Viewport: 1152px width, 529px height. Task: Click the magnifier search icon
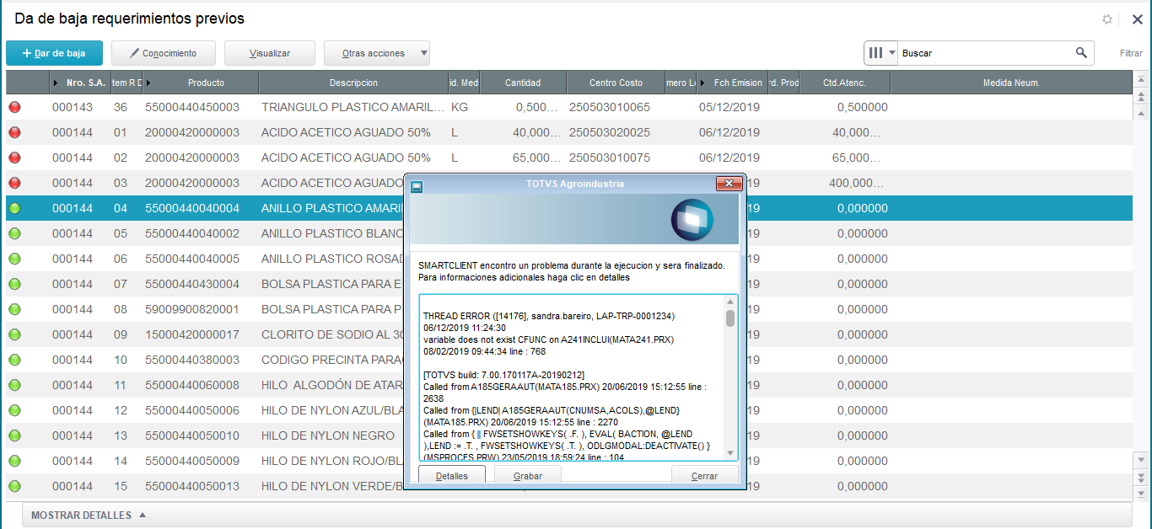[1081, 53]
